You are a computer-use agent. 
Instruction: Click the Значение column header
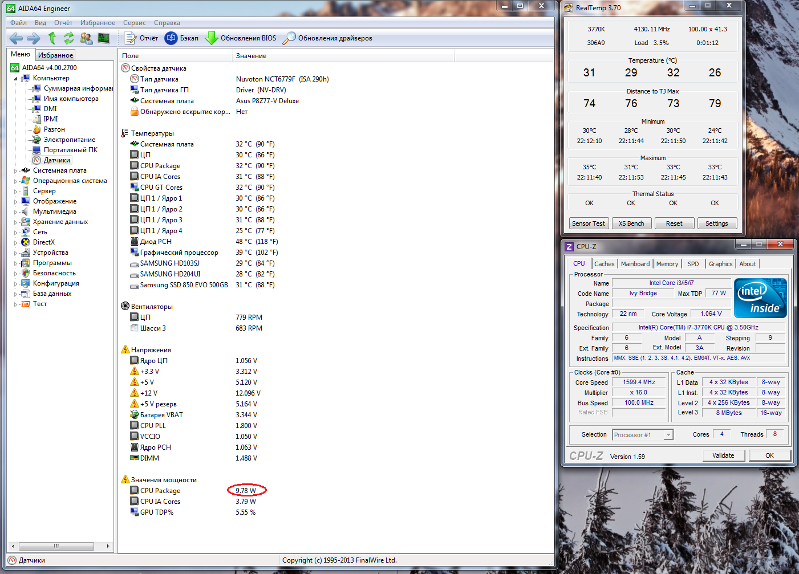click(x=344, y=56)
